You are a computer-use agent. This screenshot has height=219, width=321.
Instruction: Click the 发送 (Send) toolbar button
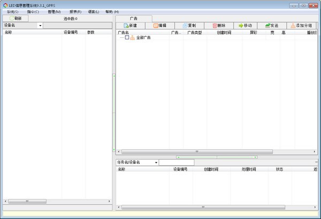click(x=272, y=26)
